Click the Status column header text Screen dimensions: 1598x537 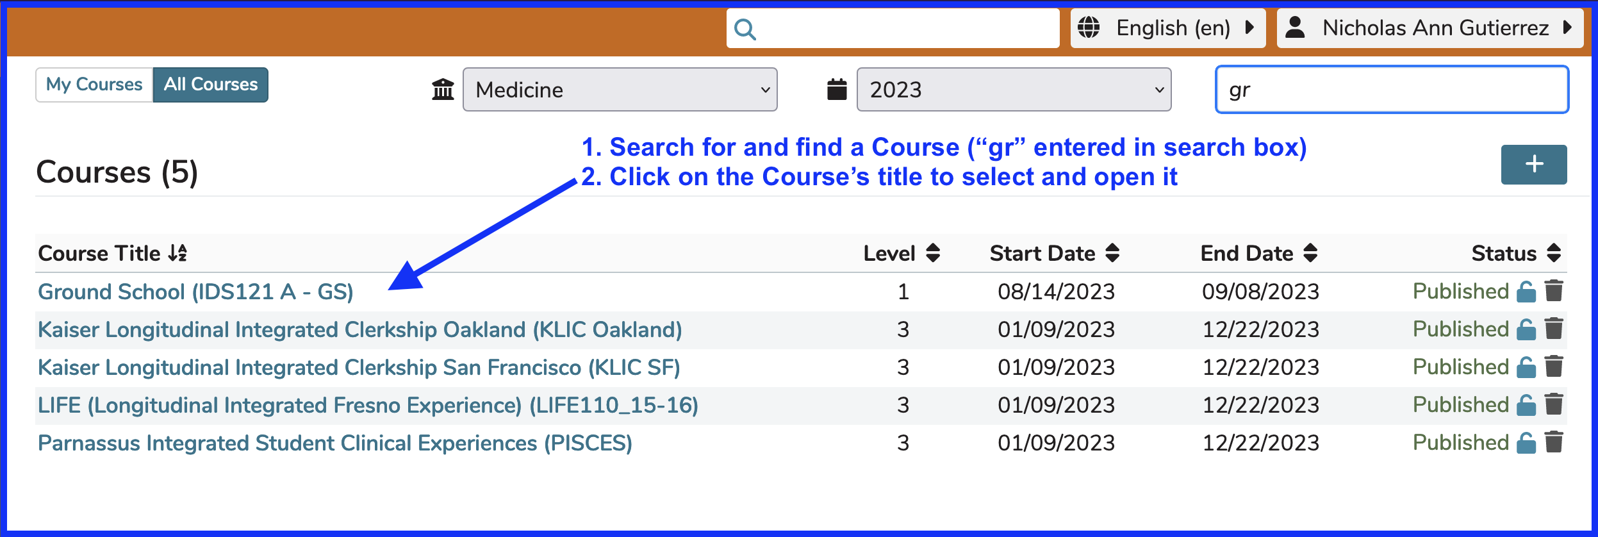click(x=1504, y=254)
